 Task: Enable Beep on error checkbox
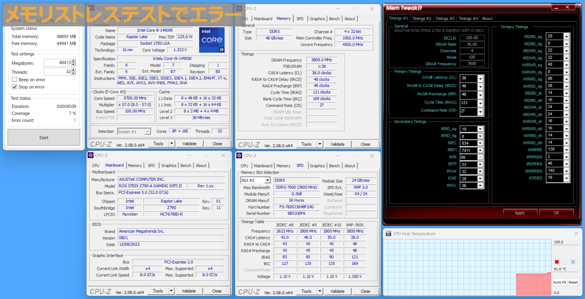tap(14, 79)
